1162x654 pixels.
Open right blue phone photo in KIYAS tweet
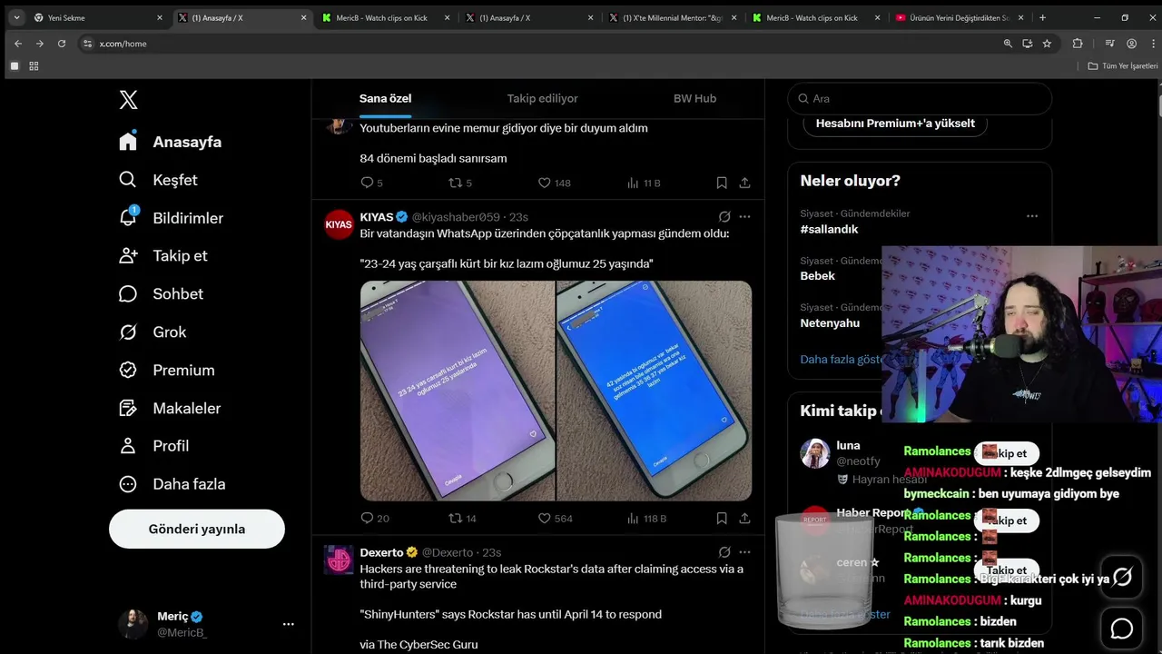pyautogui.click(x=654, y=391)
